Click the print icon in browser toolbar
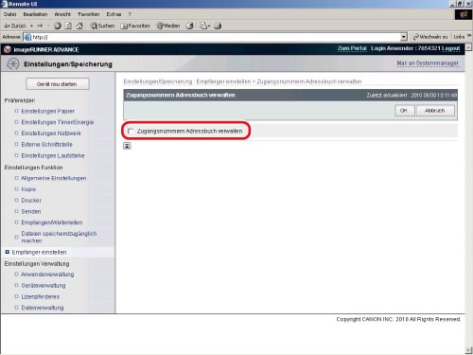The height and width of the screenshot is (355, 473). pyautogui.click(x=218, y=26)
